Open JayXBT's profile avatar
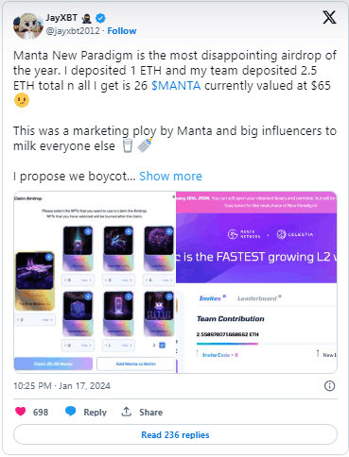Image resolution: width=349 pixels, height=457 pixels. point(28,25)
